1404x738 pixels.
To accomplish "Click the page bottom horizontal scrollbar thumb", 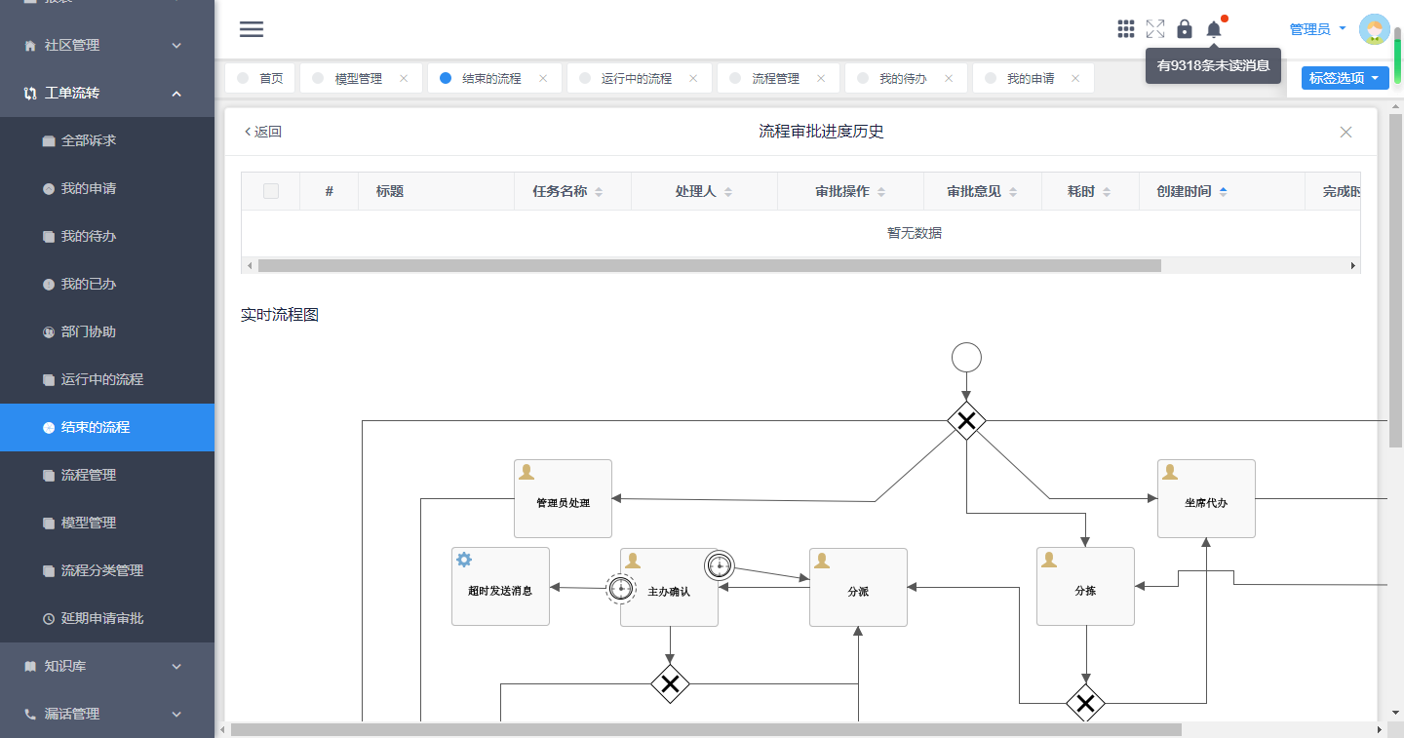I will tap(706, 729).
